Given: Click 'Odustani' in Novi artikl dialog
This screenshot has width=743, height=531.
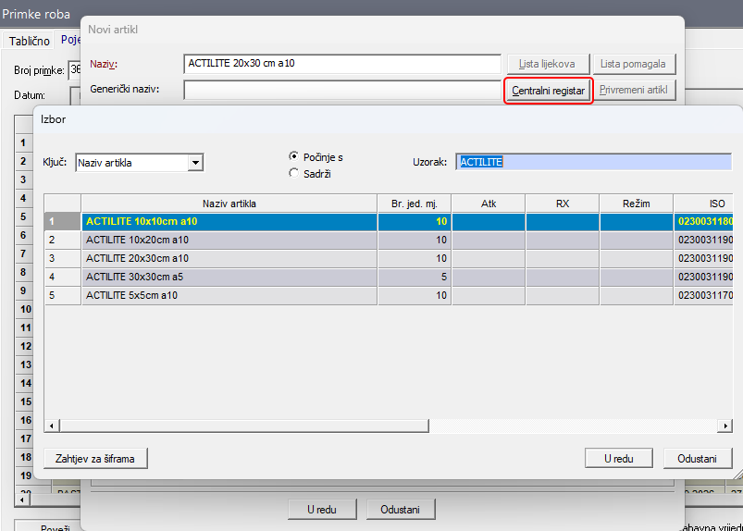Looking at the screenshot, I should (401, 510).
